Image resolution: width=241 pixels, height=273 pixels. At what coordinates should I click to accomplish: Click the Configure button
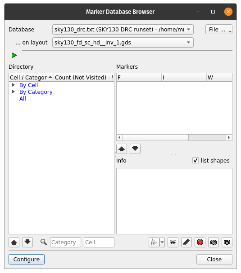(27, 259)
